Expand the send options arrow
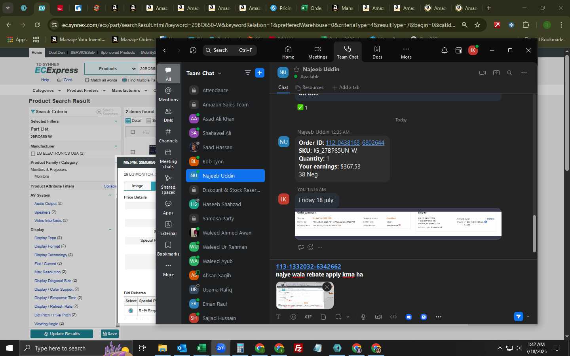Image resolution: width=570 pixels, height=356 pixels. (x=528, y=316)
